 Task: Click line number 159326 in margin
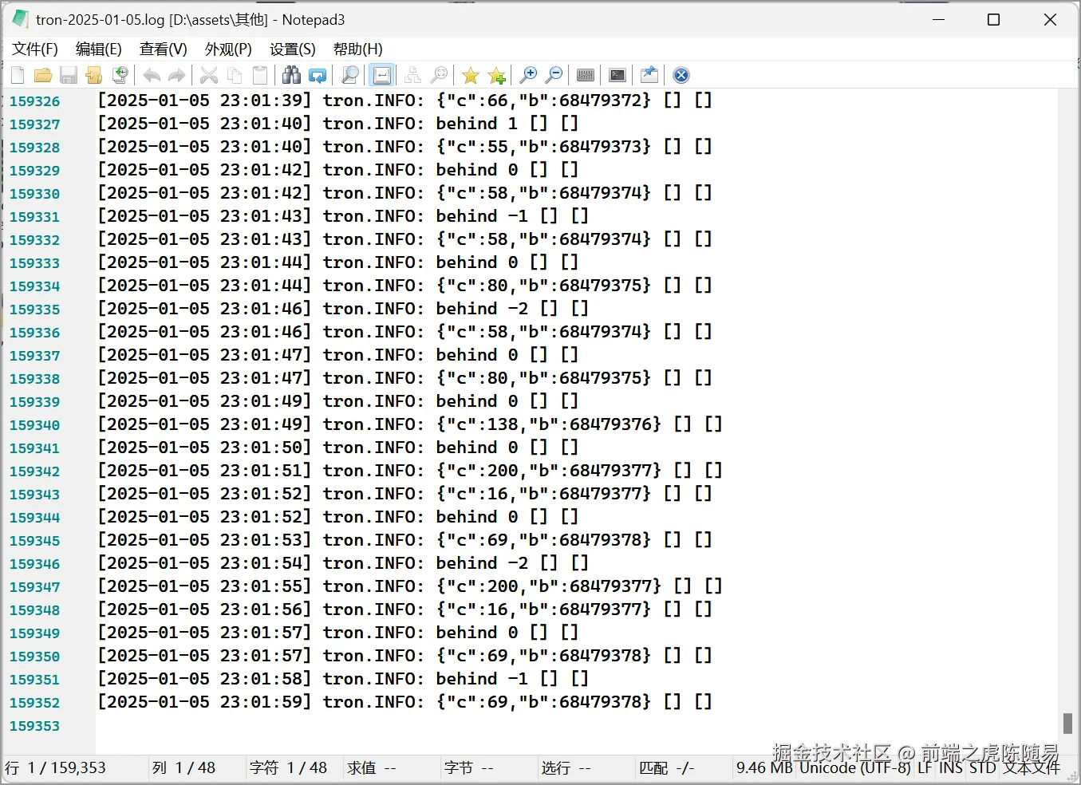[34, 101]
